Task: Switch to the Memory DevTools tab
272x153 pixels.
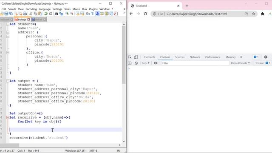Action: pos(230,57)
